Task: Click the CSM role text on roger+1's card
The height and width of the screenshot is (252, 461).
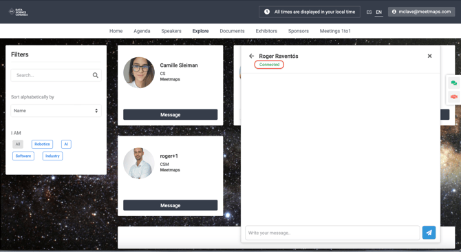Action: 164,164
